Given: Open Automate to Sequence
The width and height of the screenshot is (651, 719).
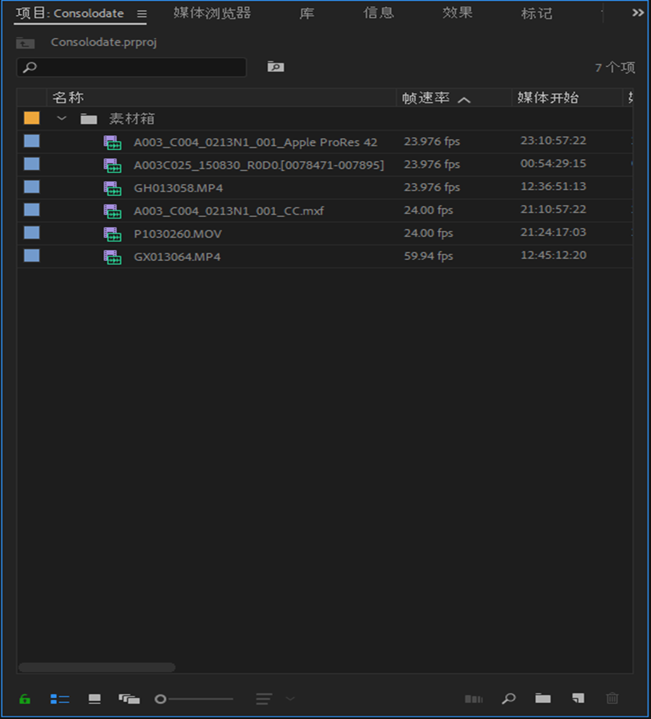Looking at the screenshot, I should pos(474,698).
